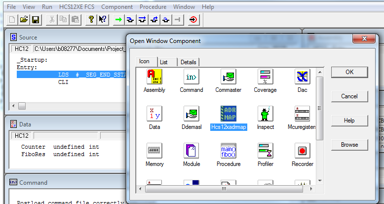Open the Procedure menu in menu bar

[x=153, y=7]
